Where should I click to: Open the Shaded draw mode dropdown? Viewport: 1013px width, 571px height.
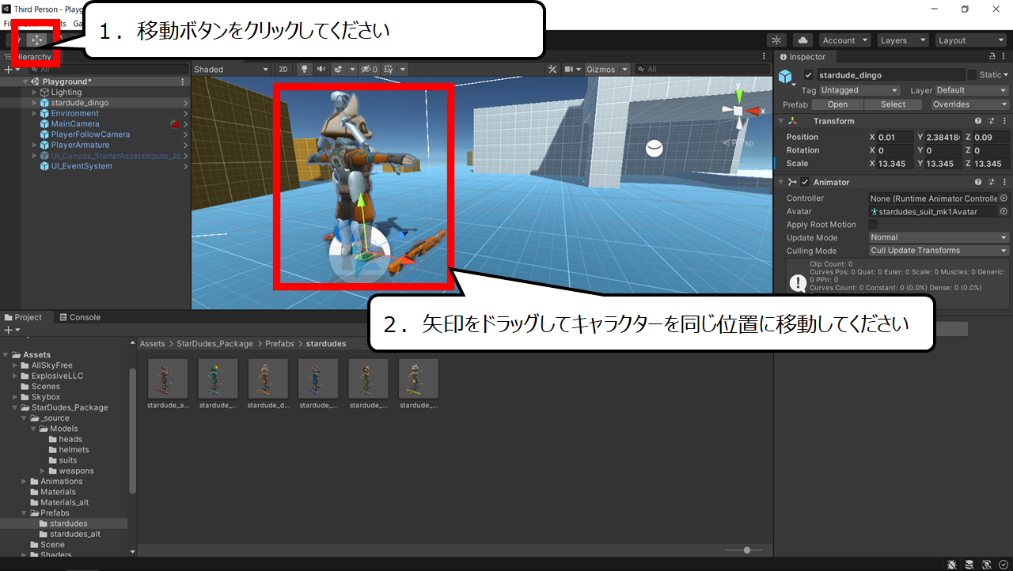click(231, 70)
